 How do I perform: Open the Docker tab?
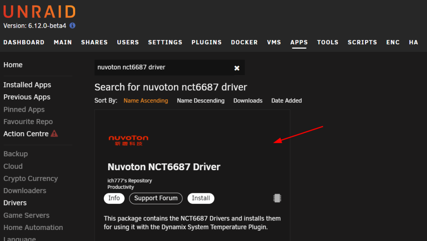(244, 42)
